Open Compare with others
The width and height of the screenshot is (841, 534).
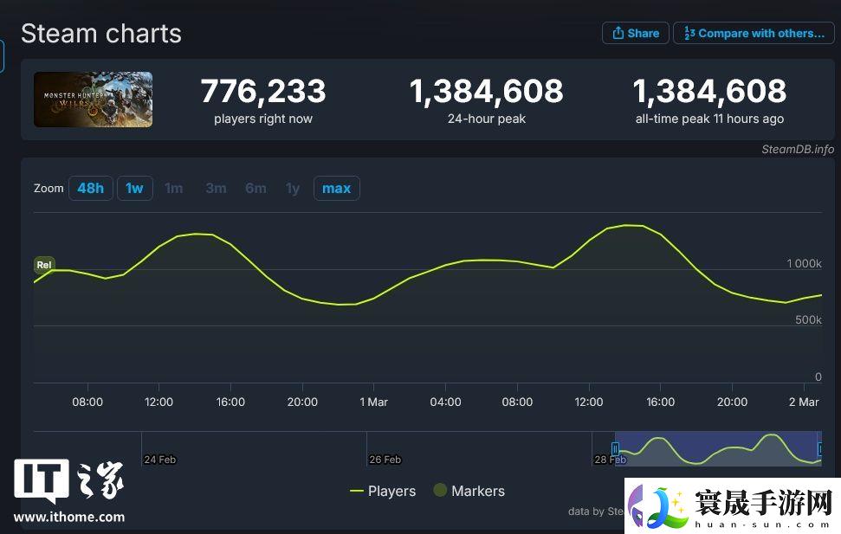(754, 33)
